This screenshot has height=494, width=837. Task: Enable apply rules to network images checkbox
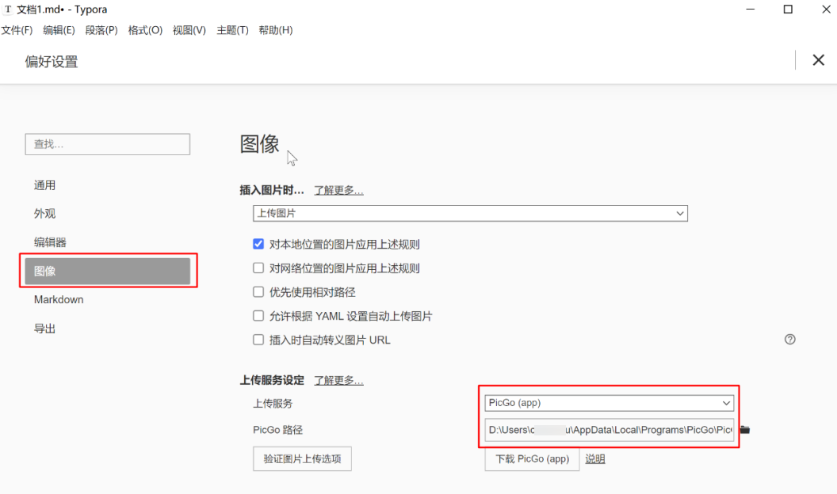pos(258,268)
